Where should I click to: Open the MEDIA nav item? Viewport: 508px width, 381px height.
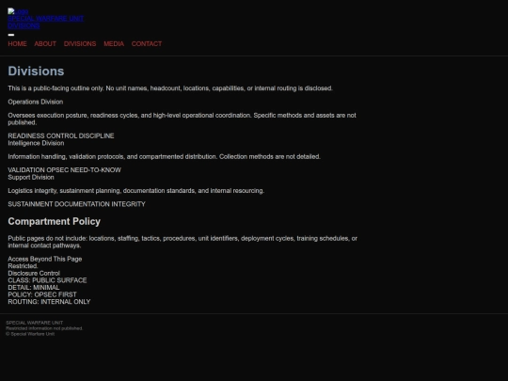tap(114, 43)
